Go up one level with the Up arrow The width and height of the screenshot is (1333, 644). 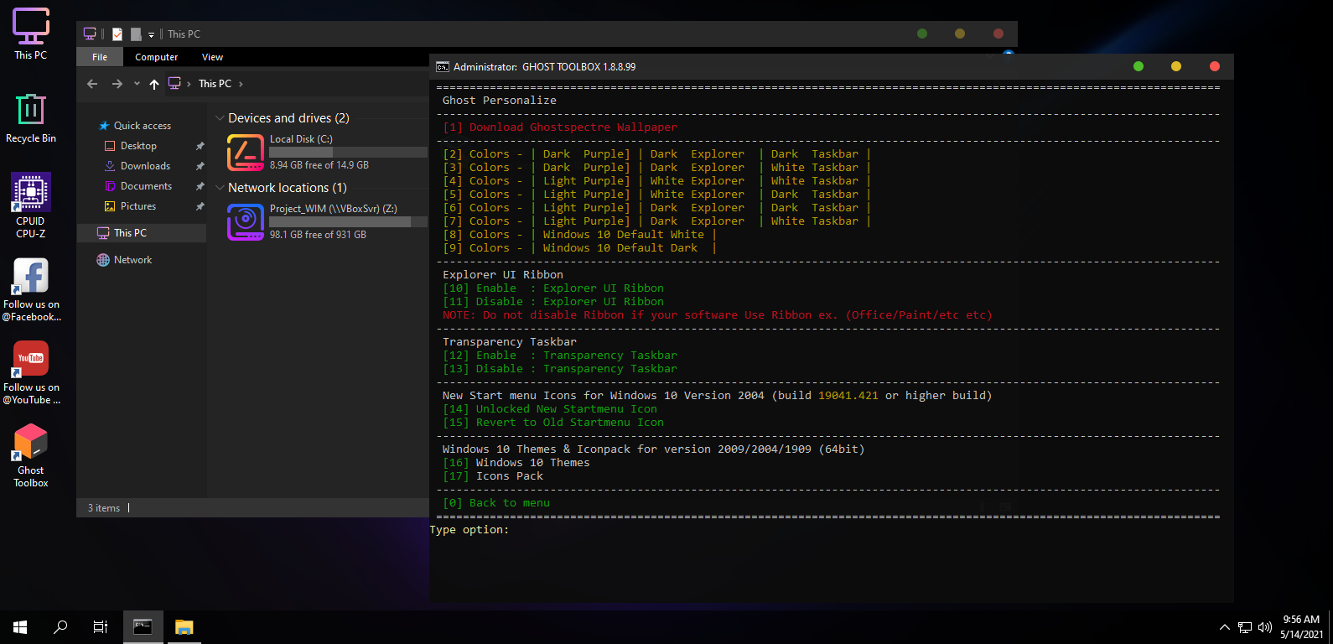(x=154, y=84)
